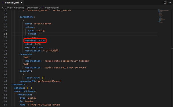
Task: Click line number 34 in gutter
Action: coord(5,34)
